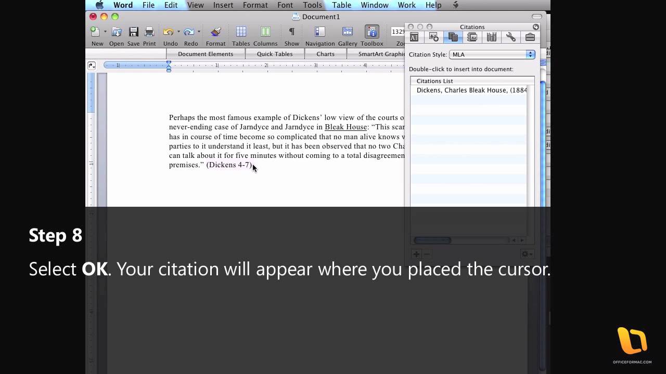Open the Edit menu
Screen dimensions: 666x374
[x=171, y=5]
